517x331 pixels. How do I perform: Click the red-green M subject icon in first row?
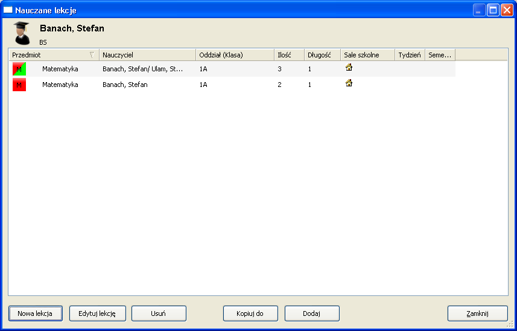[x=19, y=69]
